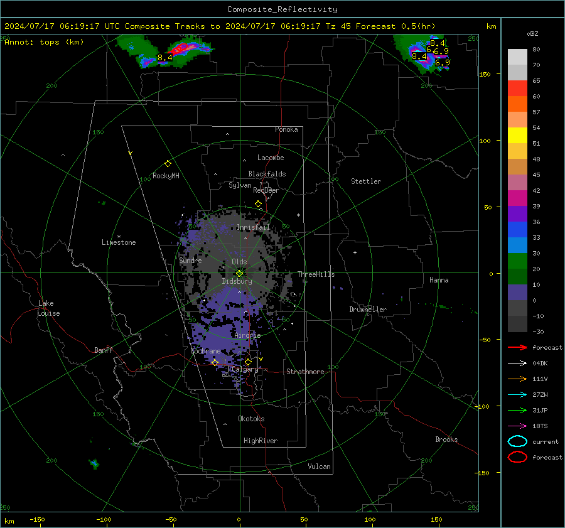The image size is (565, 528).
Task: Click the Stettler label
Action: tap(366, 181)
